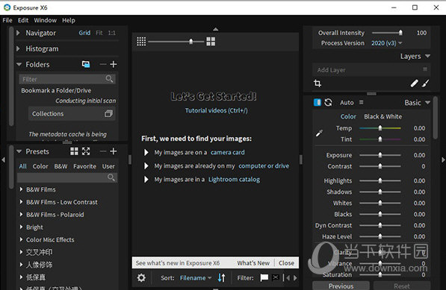Click the presets full-screen expand icon

tap(86, 151)
